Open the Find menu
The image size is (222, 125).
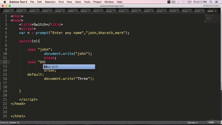click(61, 2)
